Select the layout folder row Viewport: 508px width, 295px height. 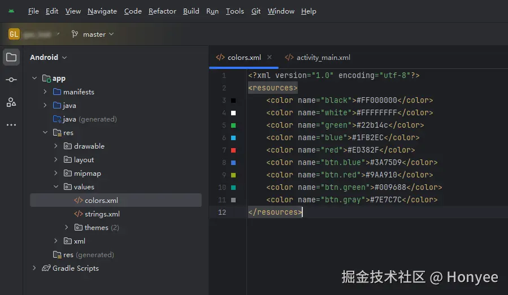(x=116, y=159)
